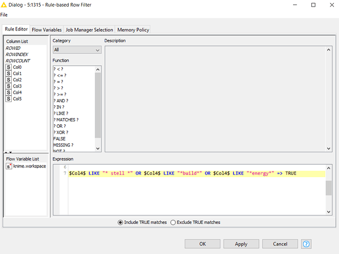Click the string type icon beside Col1

pos(9,73)
